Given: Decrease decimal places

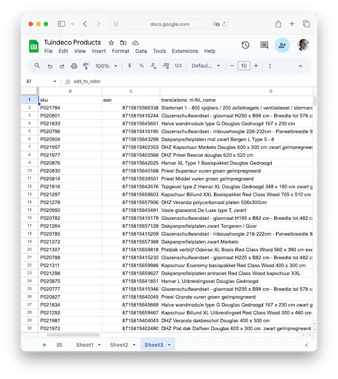Looking at the screenshot, I should pos(153,66).
